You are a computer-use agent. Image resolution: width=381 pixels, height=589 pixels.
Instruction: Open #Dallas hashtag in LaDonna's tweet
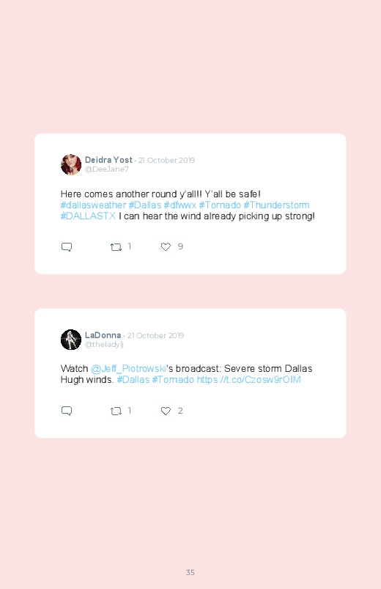pos(133,379)
